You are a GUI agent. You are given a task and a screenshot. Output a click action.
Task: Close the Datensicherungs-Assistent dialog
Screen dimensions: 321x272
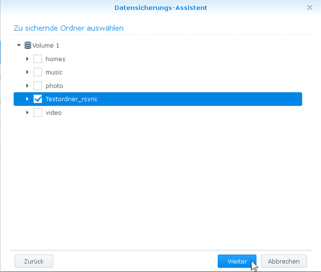[310, 7]
